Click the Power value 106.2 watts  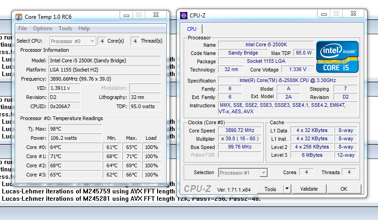click(x=75, y=138)
